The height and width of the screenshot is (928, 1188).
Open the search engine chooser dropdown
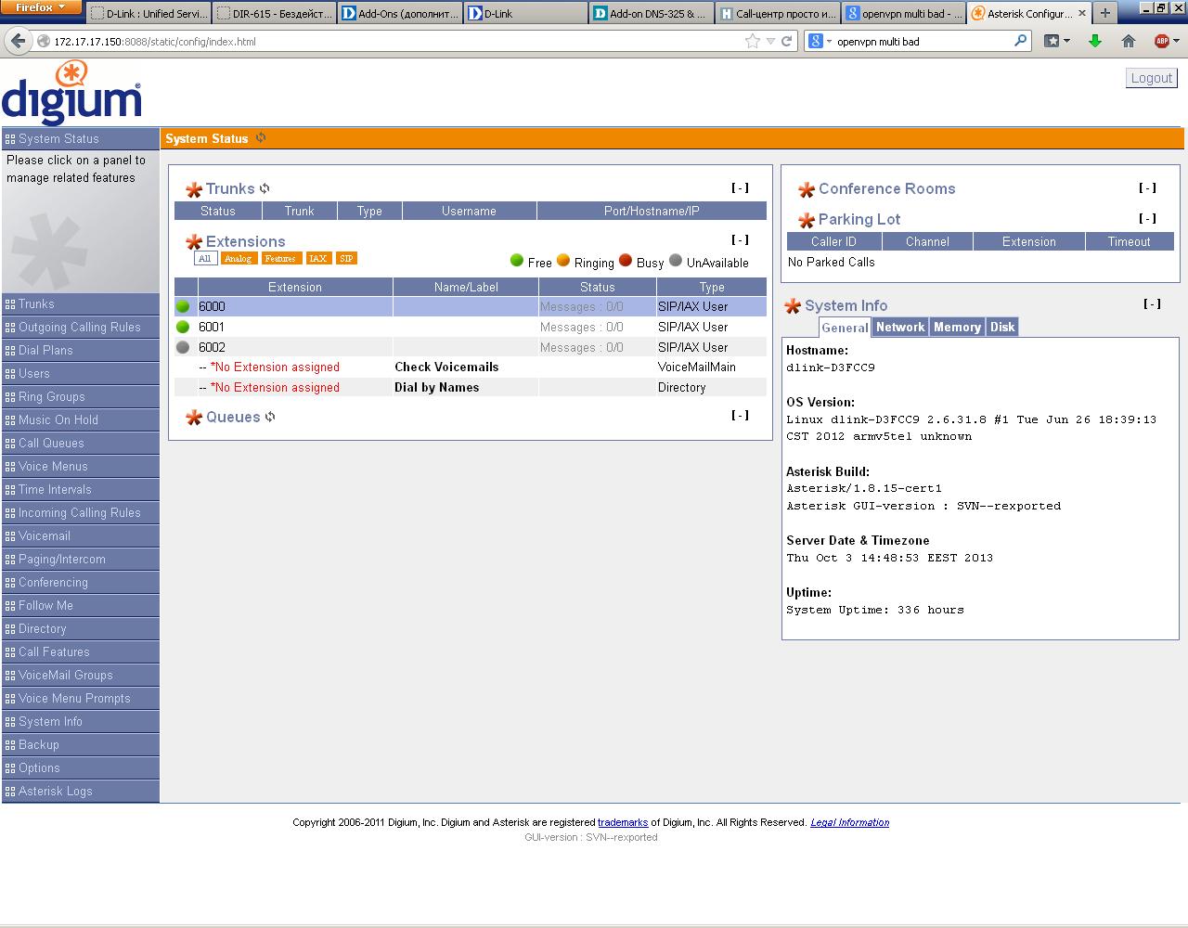tap(819, 41)
